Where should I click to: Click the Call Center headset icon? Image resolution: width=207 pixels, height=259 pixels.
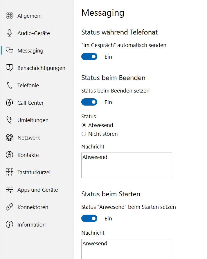[9, 103]
